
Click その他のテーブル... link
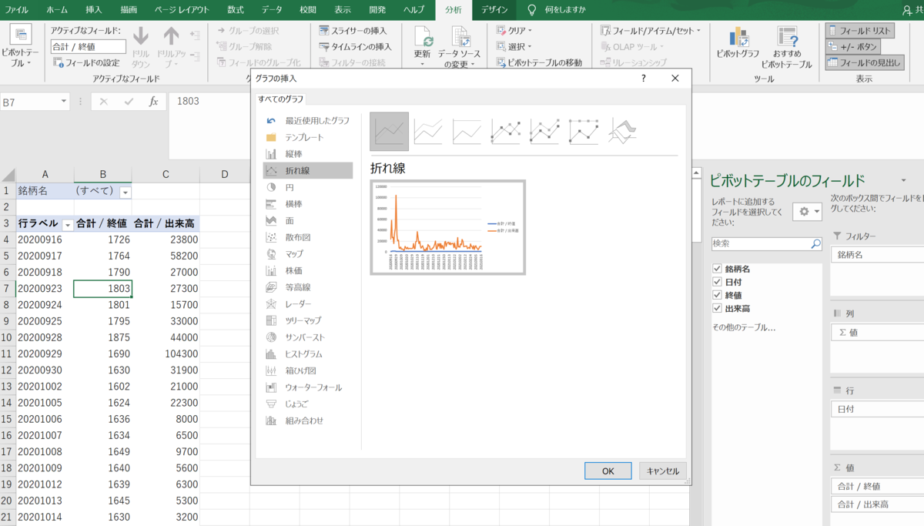coord(744,327)
